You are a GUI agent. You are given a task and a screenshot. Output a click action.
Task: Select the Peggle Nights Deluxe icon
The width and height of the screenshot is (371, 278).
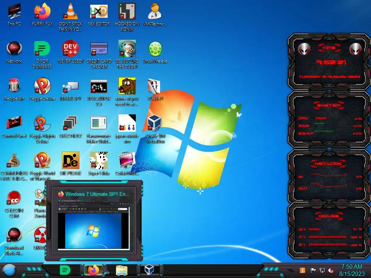click(42, 123)
